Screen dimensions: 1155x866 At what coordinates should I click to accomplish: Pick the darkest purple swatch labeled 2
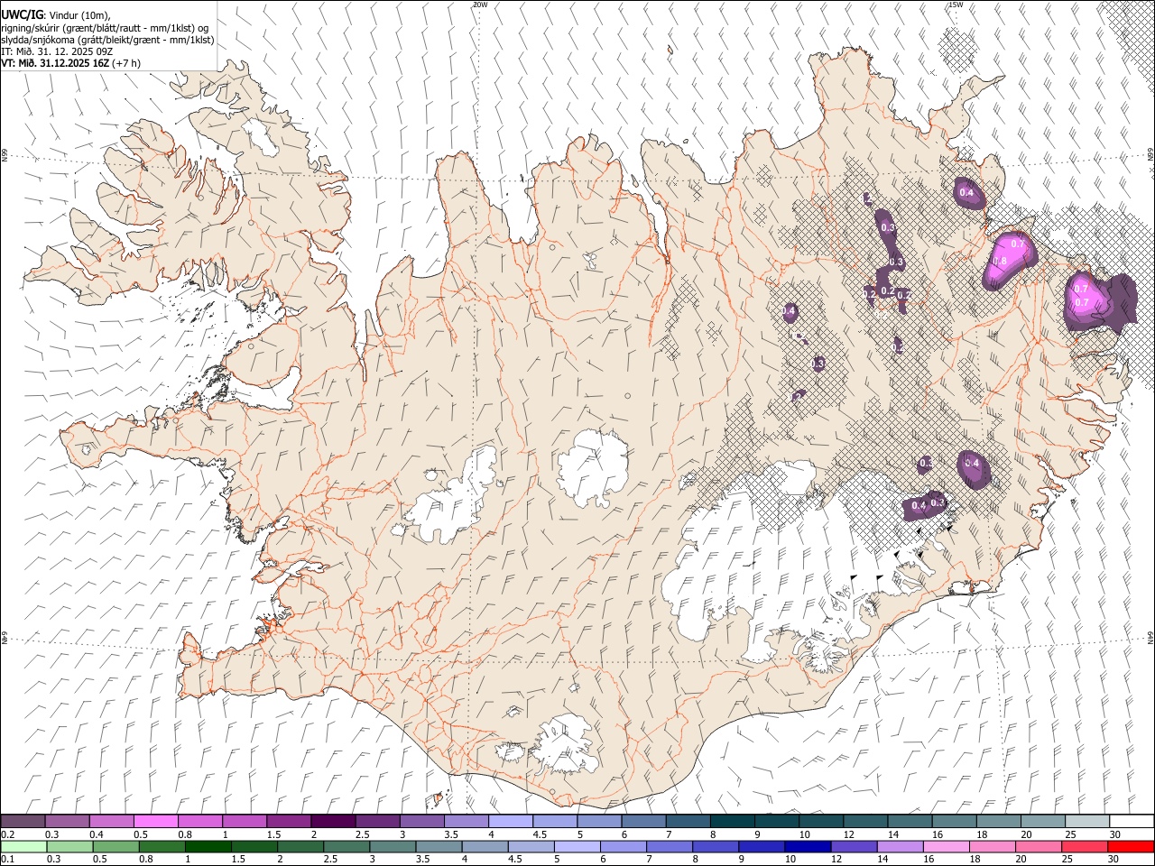pos(333,821)
